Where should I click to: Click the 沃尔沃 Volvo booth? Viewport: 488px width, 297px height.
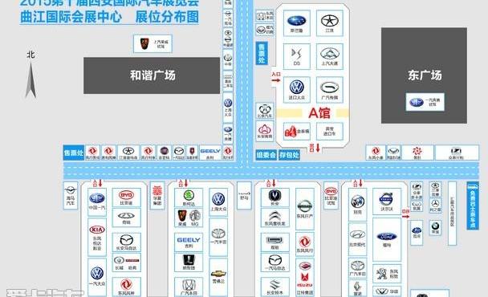coord(387,201)
